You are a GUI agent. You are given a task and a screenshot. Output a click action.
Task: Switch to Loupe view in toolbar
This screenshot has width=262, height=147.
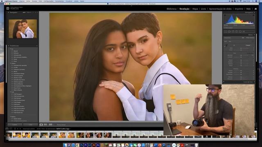[41, 125]
